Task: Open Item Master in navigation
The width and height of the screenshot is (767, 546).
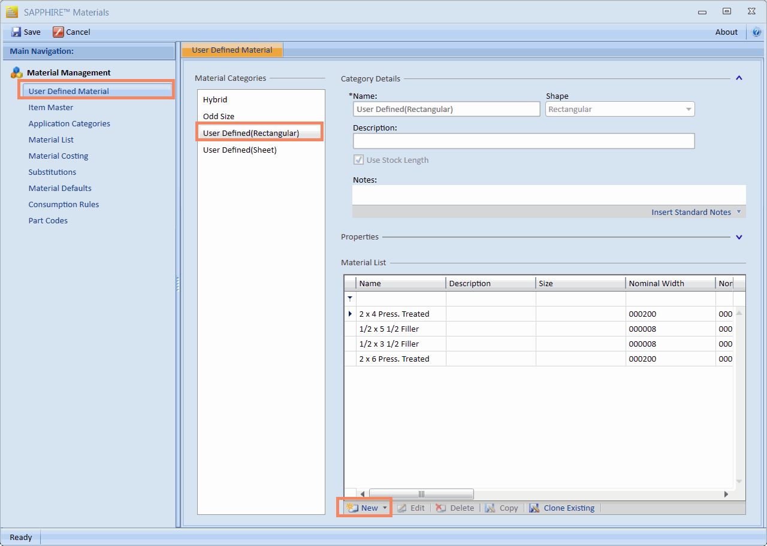Action: coord(51,107)
